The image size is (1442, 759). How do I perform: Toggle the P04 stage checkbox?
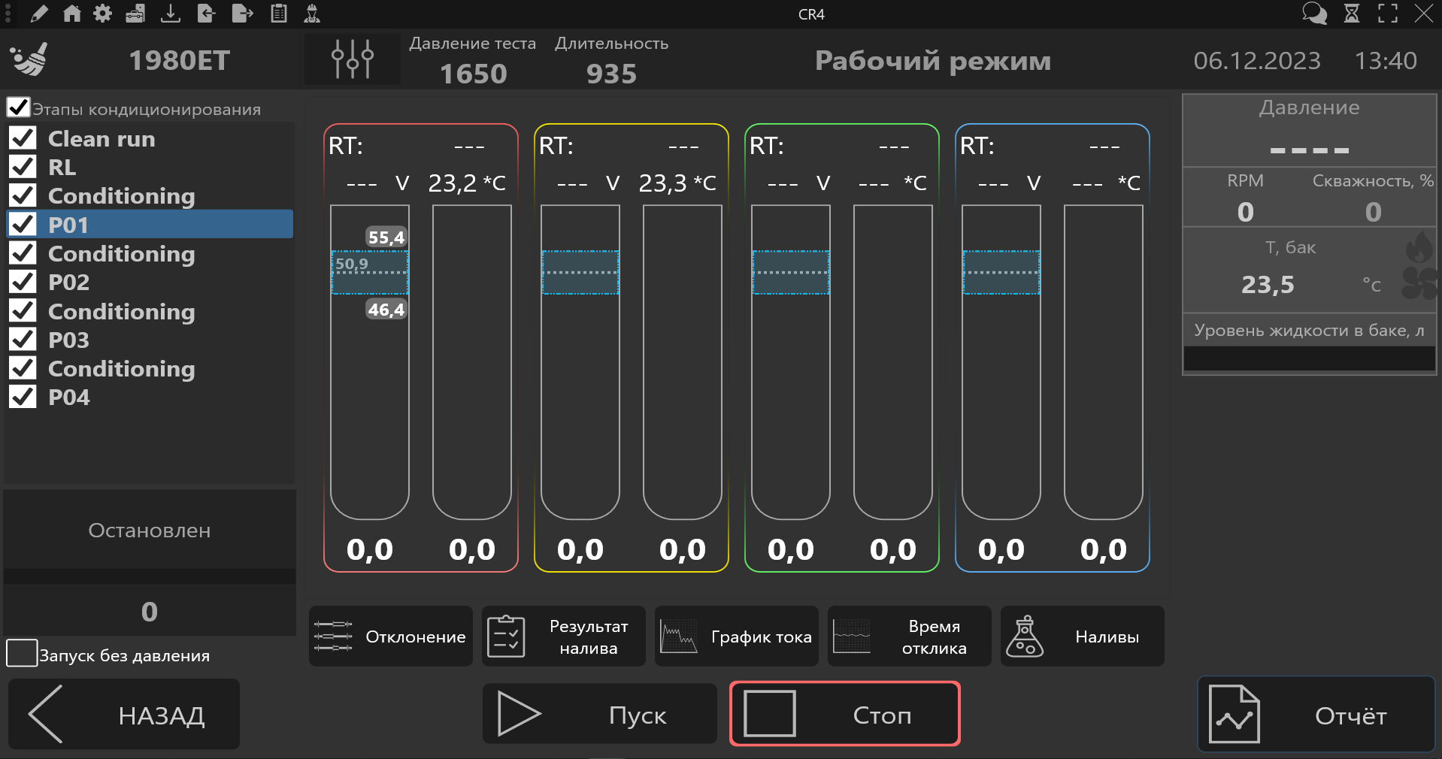23,396
